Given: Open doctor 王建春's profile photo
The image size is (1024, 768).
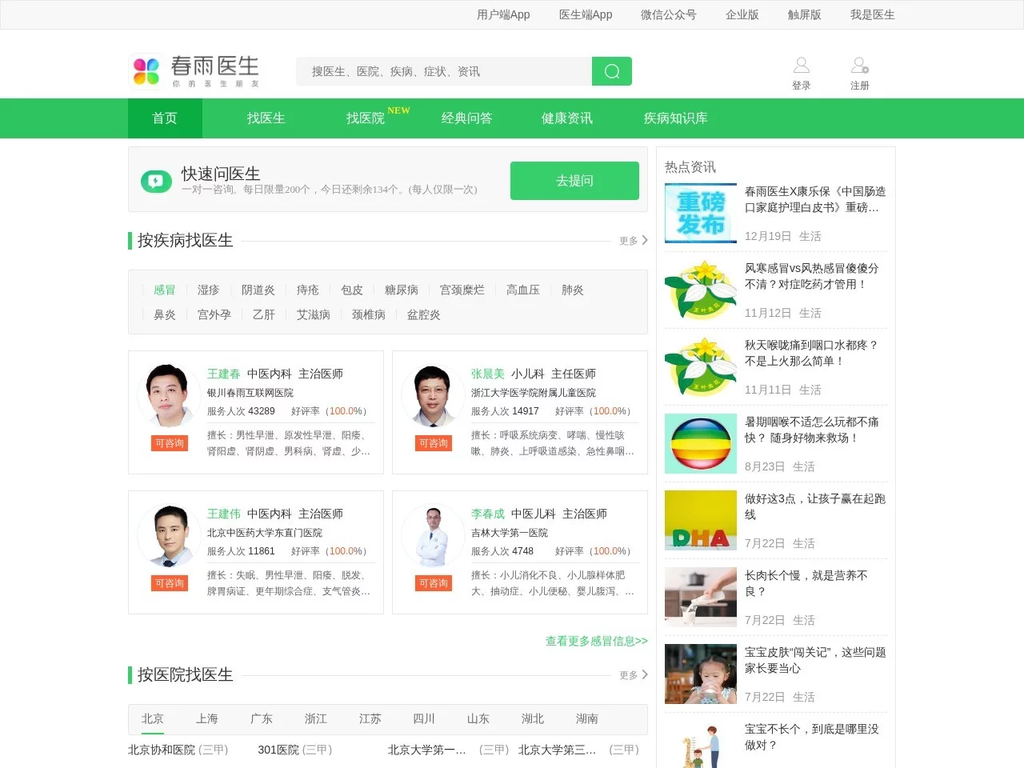Looking at the screenshot, I should (169, 394).
